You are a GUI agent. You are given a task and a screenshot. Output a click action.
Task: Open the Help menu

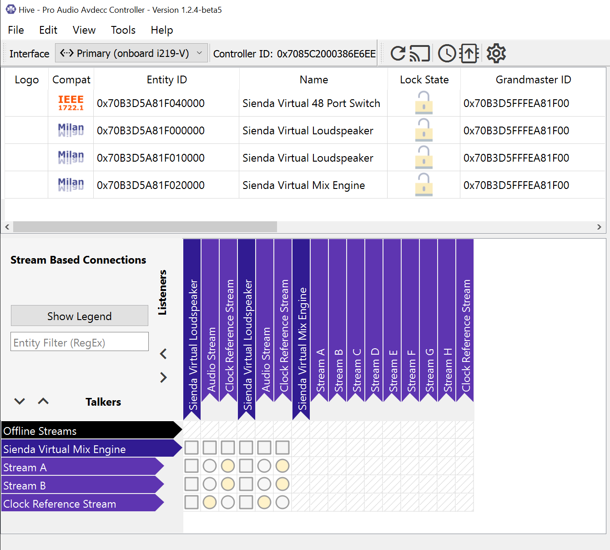(162, 30)
